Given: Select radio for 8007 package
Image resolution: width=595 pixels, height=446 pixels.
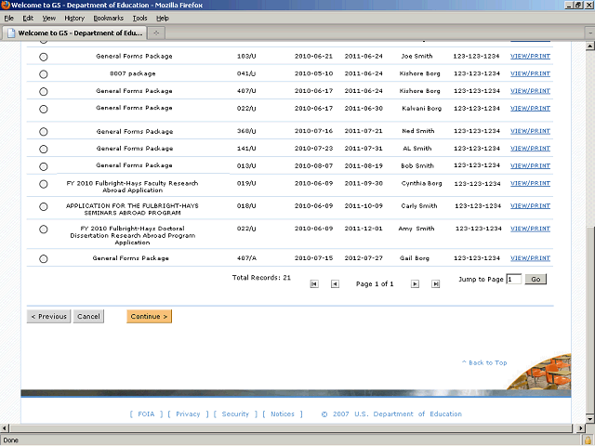Looking at the screenshot, I should [44, 73].
